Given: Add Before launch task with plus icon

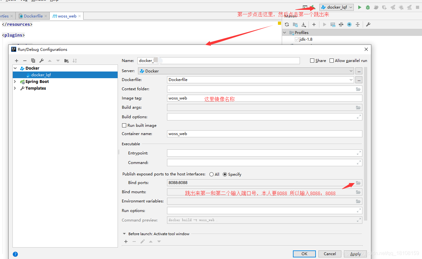Looking at the screenshot, I should pos(126,242).
